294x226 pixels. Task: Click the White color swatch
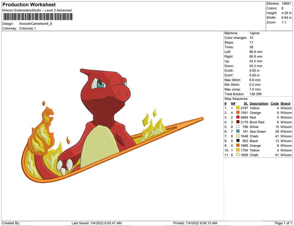point(238,127)
